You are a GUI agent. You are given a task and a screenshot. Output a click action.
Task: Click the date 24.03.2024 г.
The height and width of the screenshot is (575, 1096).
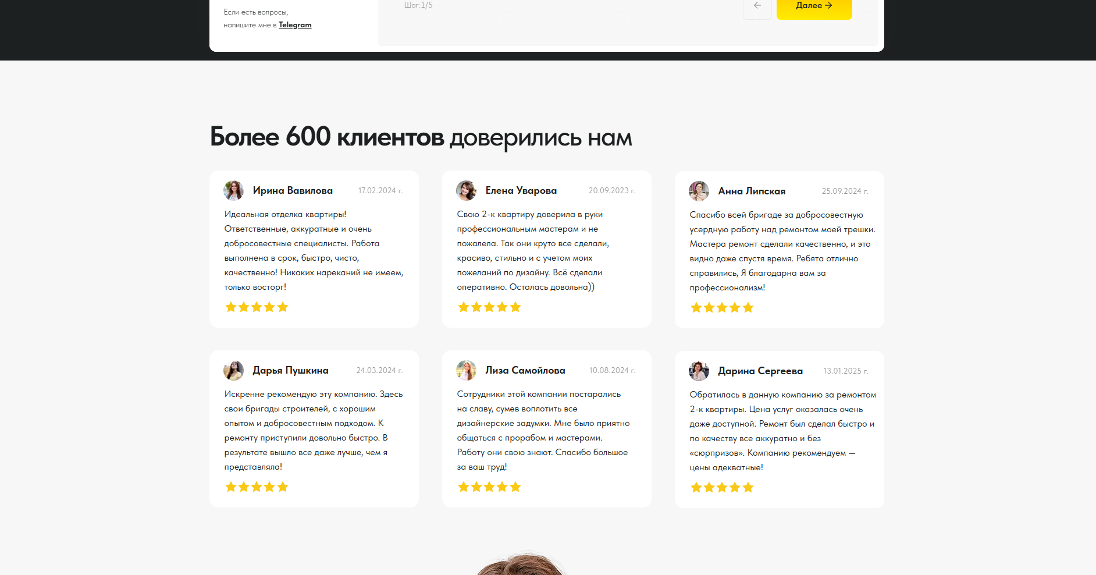[379, 370]
